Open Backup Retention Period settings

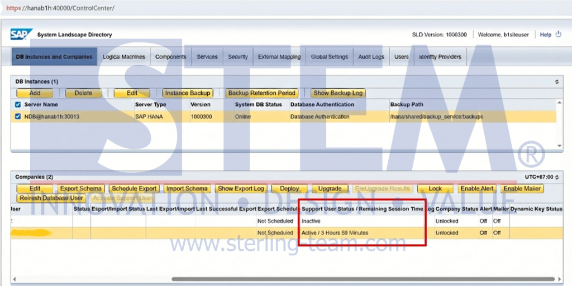pyautogui.click(x=262, y=93)
